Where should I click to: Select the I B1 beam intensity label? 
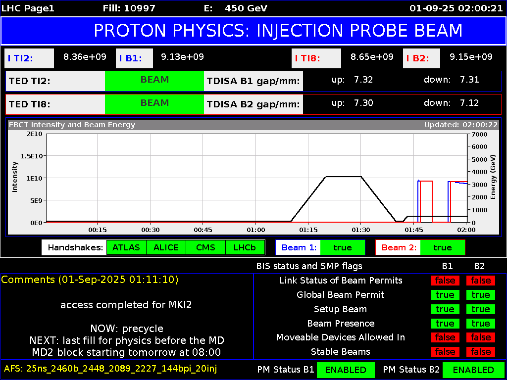tap(134, 58)
